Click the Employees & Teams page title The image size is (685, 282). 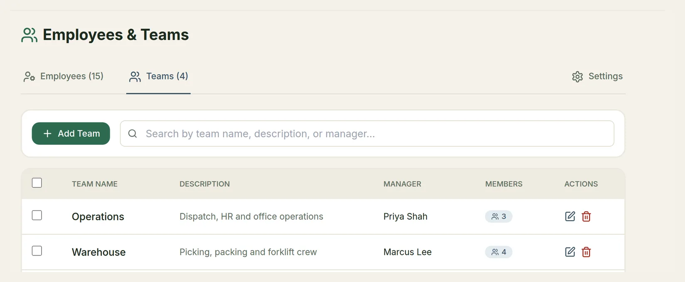point(116,35)
